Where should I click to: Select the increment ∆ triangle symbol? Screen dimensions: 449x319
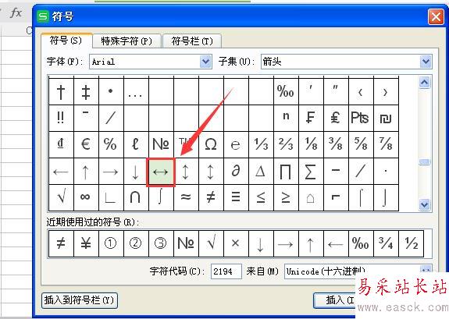click(261, 171)
